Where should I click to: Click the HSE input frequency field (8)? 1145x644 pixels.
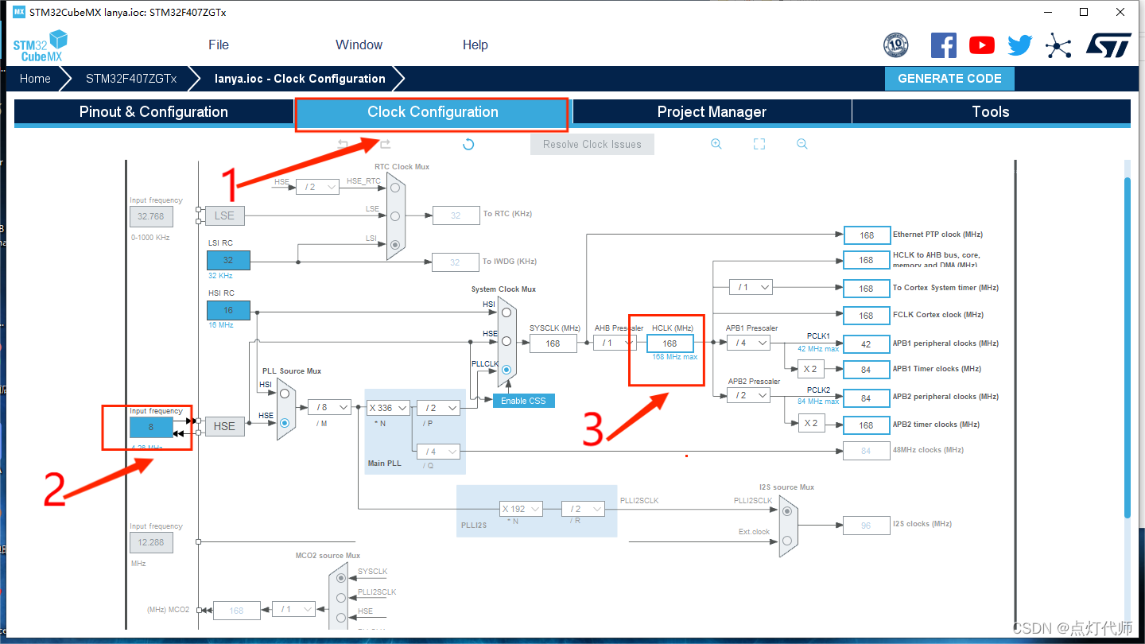151,427
